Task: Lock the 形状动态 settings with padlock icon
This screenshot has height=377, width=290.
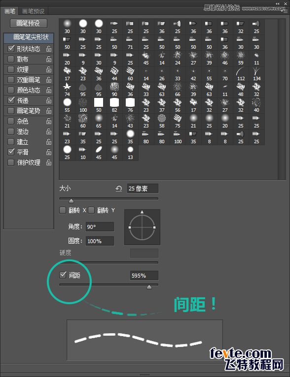Action: (x=49, y=49)
